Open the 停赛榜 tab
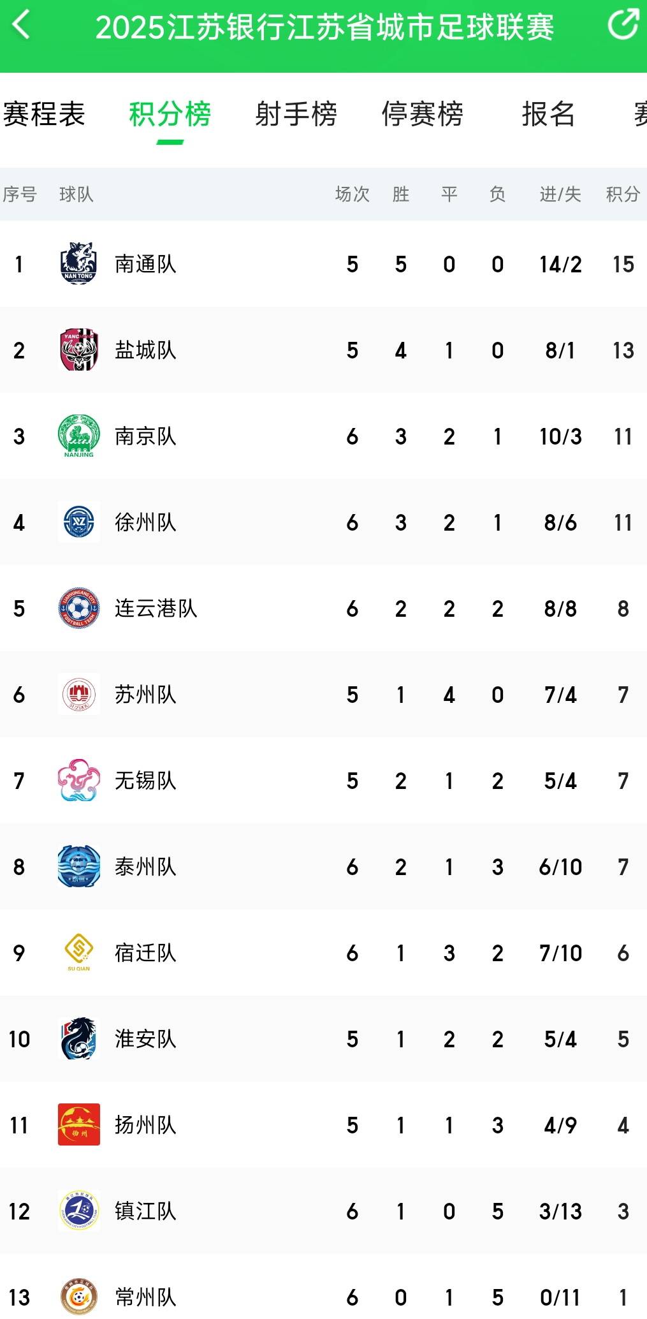 point(423,115)
